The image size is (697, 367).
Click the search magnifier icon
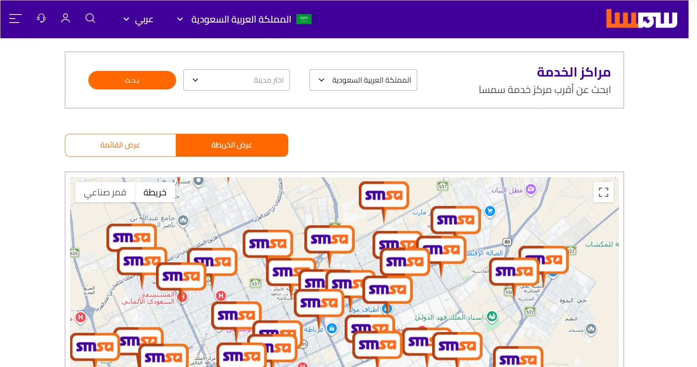[x=90, y=19]
